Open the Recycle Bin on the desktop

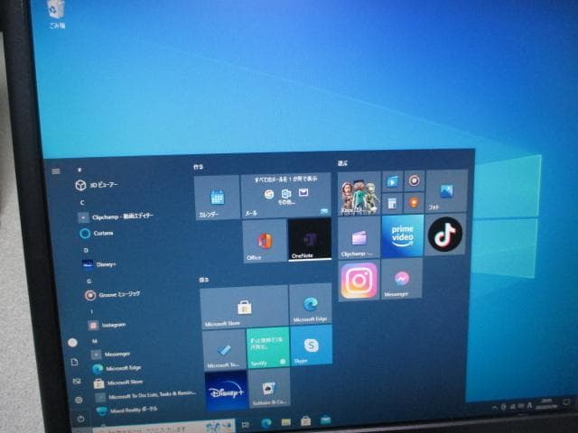click(x=56, y=14)
